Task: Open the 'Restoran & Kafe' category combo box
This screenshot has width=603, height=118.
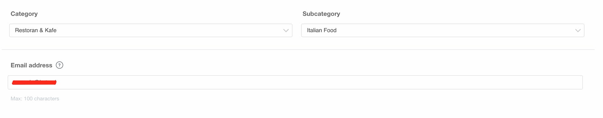Action: 151,30
